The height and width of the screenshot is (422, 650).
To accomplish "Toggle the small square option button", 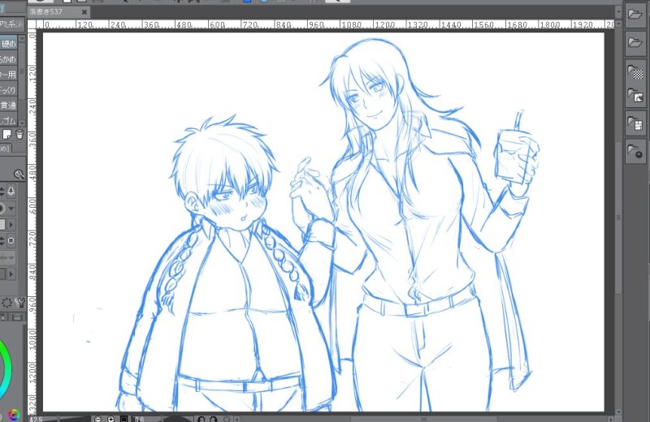I will [11, 240].
